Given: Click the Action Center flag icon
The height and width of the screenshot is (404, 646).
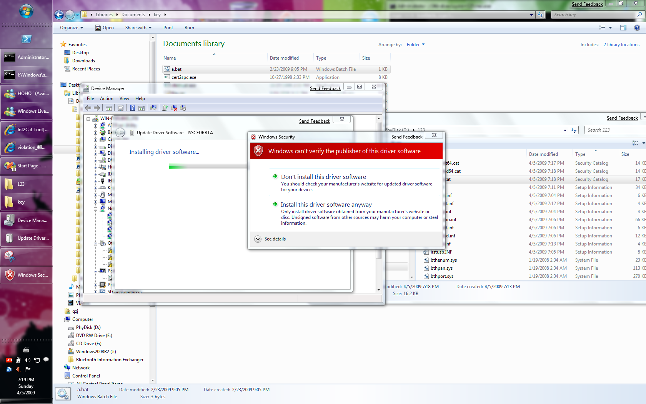Looking at the screenshot, I should click(x=27, y=369).
